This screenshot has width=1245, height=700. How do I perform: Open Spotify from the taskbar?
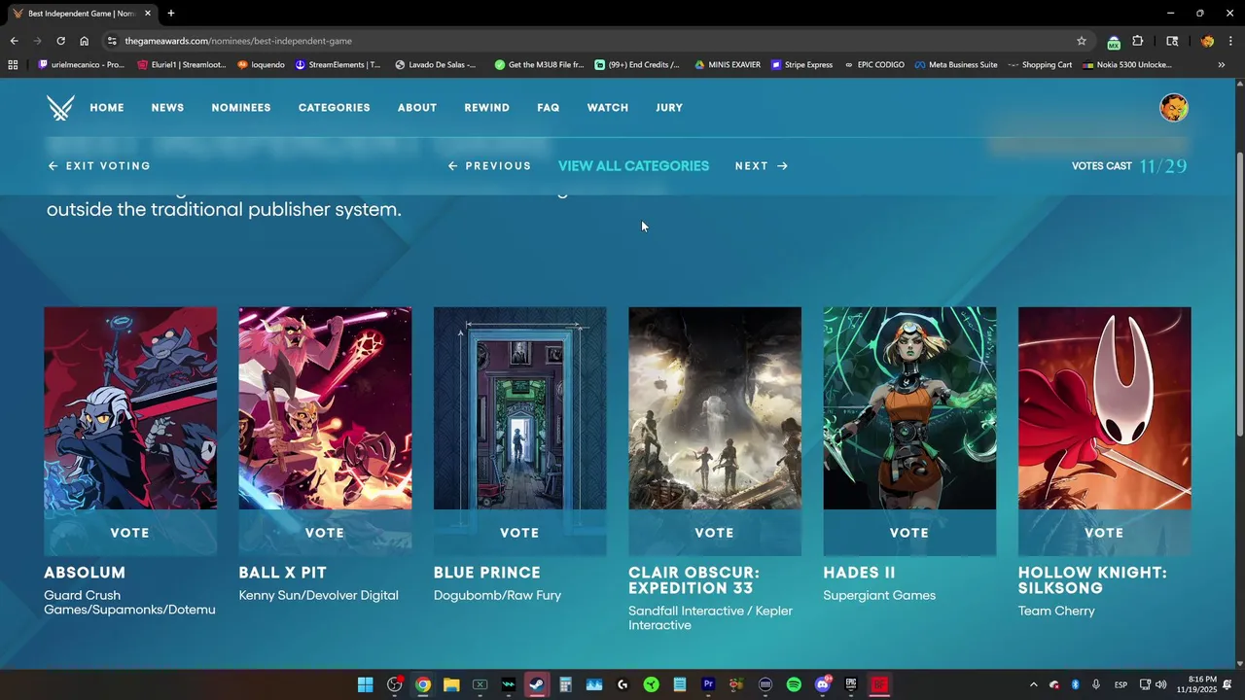click(x=794, y=684)
